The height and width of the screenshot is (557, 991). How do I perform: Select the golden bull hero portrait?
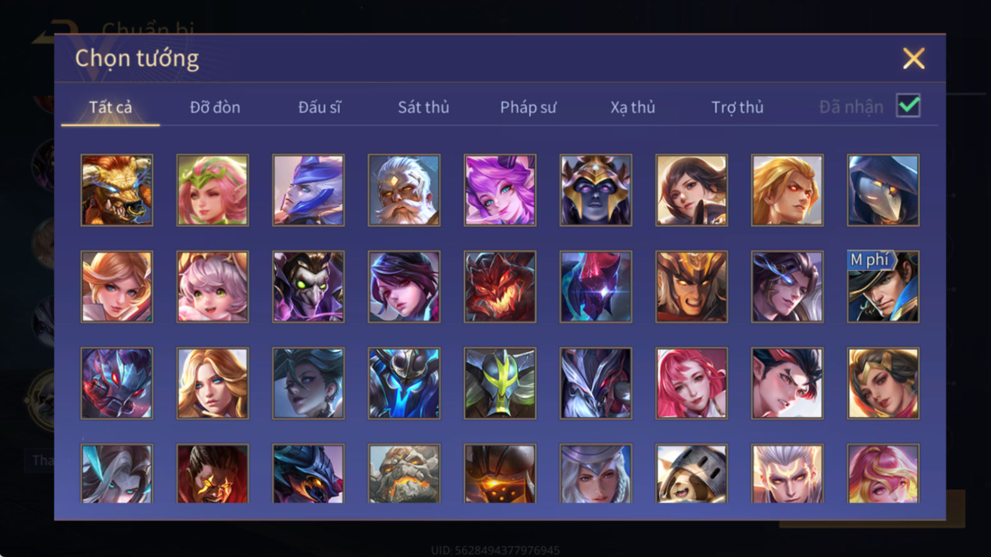[x=117, y=190]
